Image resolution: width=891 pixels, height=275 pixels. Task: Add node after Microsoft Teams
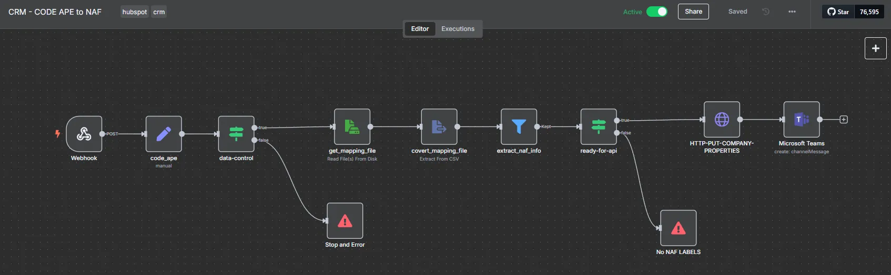click(x=844, y=120)
